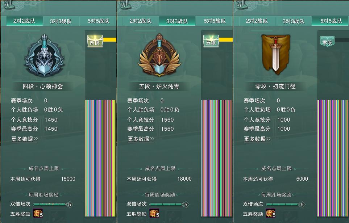Viewport: 349px width, 223px height.
Task: Click the 五胜奖励 reward icon in right panel
Action: coord(270,213)
